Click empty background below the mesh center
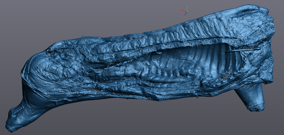284x135 pixels. (x=145, y=120)
